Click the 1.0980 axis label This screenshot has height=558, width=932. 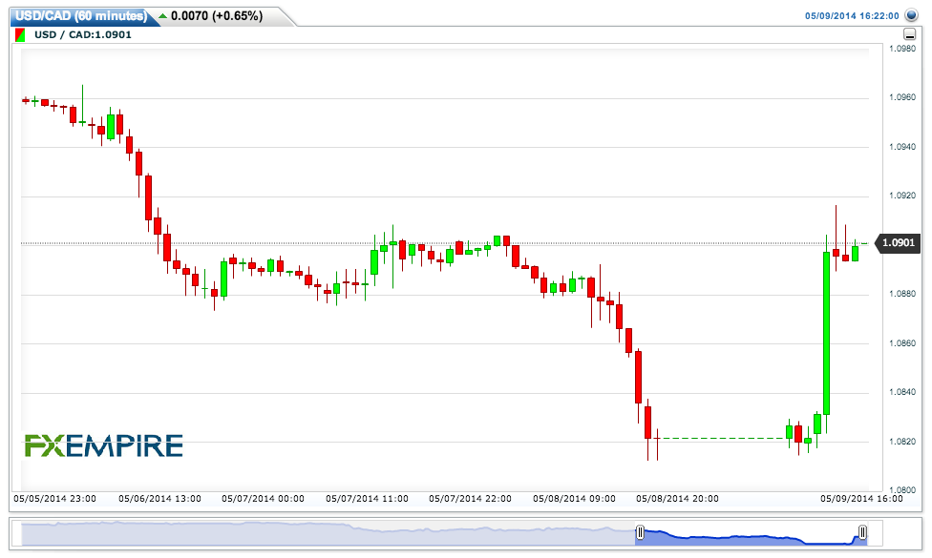[x=902, y=49]
